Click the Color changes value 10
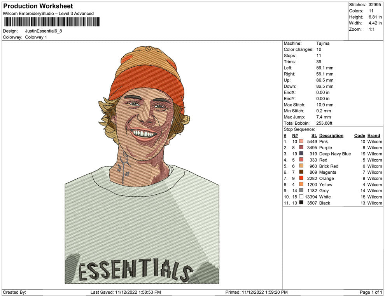Viewport: 385px width, 296px height. coord(319,50)
